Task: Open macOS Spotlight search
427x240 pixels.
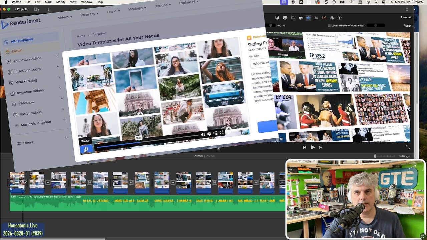Action: coord(376,2)
